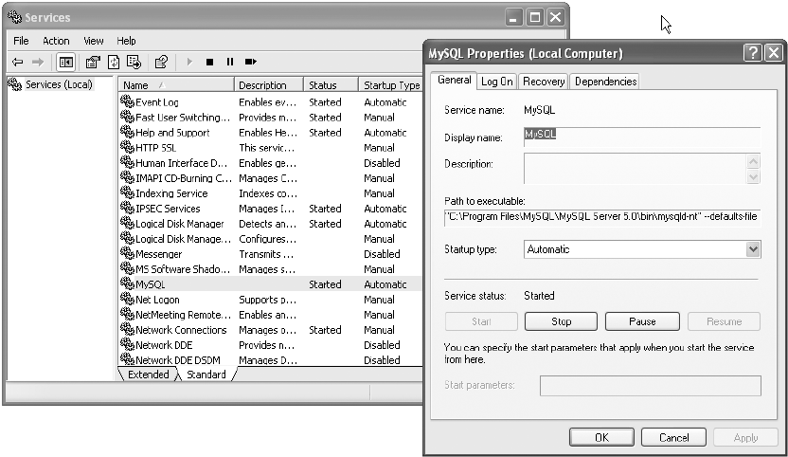The width and height of the screenshot is (788, 457).
Task: Click the gear icon beside Network DDE DSDM
Action: [127, 359]
